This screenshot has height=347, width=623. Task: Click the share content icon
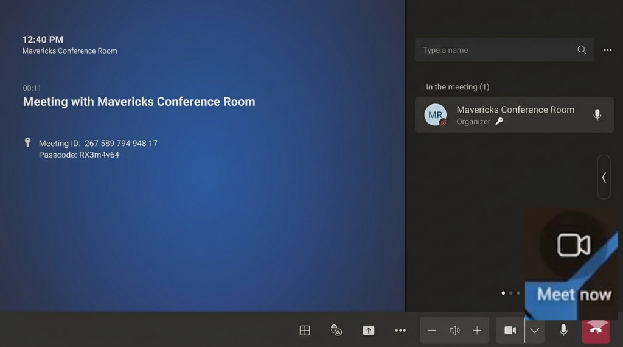coord(369,331)
